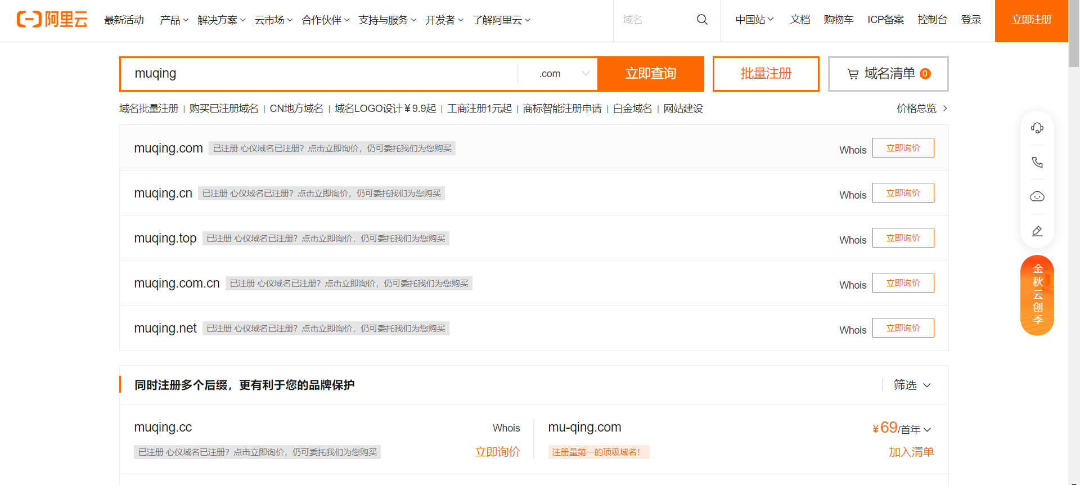Expand ¥69/首年 pricing options
The height and width of the screenshot is (485, 1080).
[902, 428]
